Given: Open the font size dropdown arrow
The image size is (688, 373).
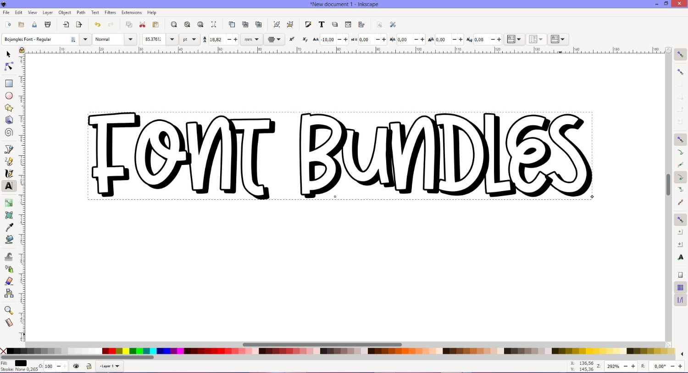Looking at the screenshot, I should (x=172, y=39).
